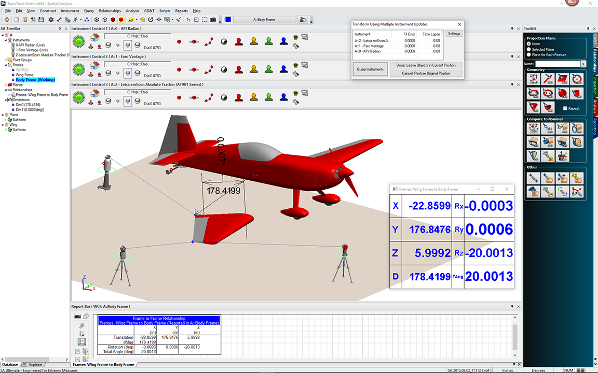The width and height of the screenshot is (598, 373).
Task: Collapse the Instruments tree node
Action: 6,40
